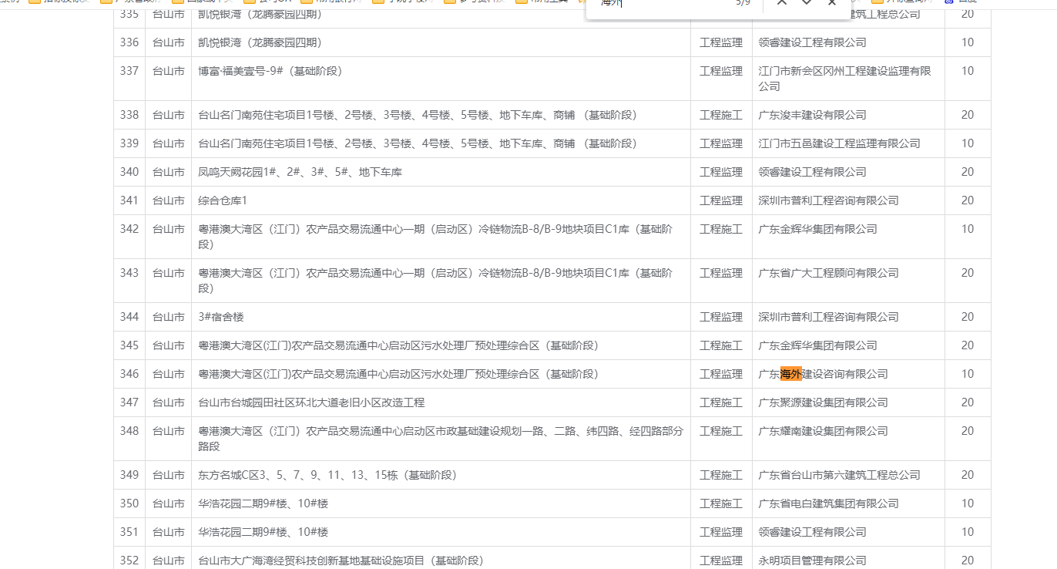Click row 346 company 广东海外建设咨询有限公司
Image resolution: width=1057 pixels, height=569 pixels.
(x=823, y=374)
